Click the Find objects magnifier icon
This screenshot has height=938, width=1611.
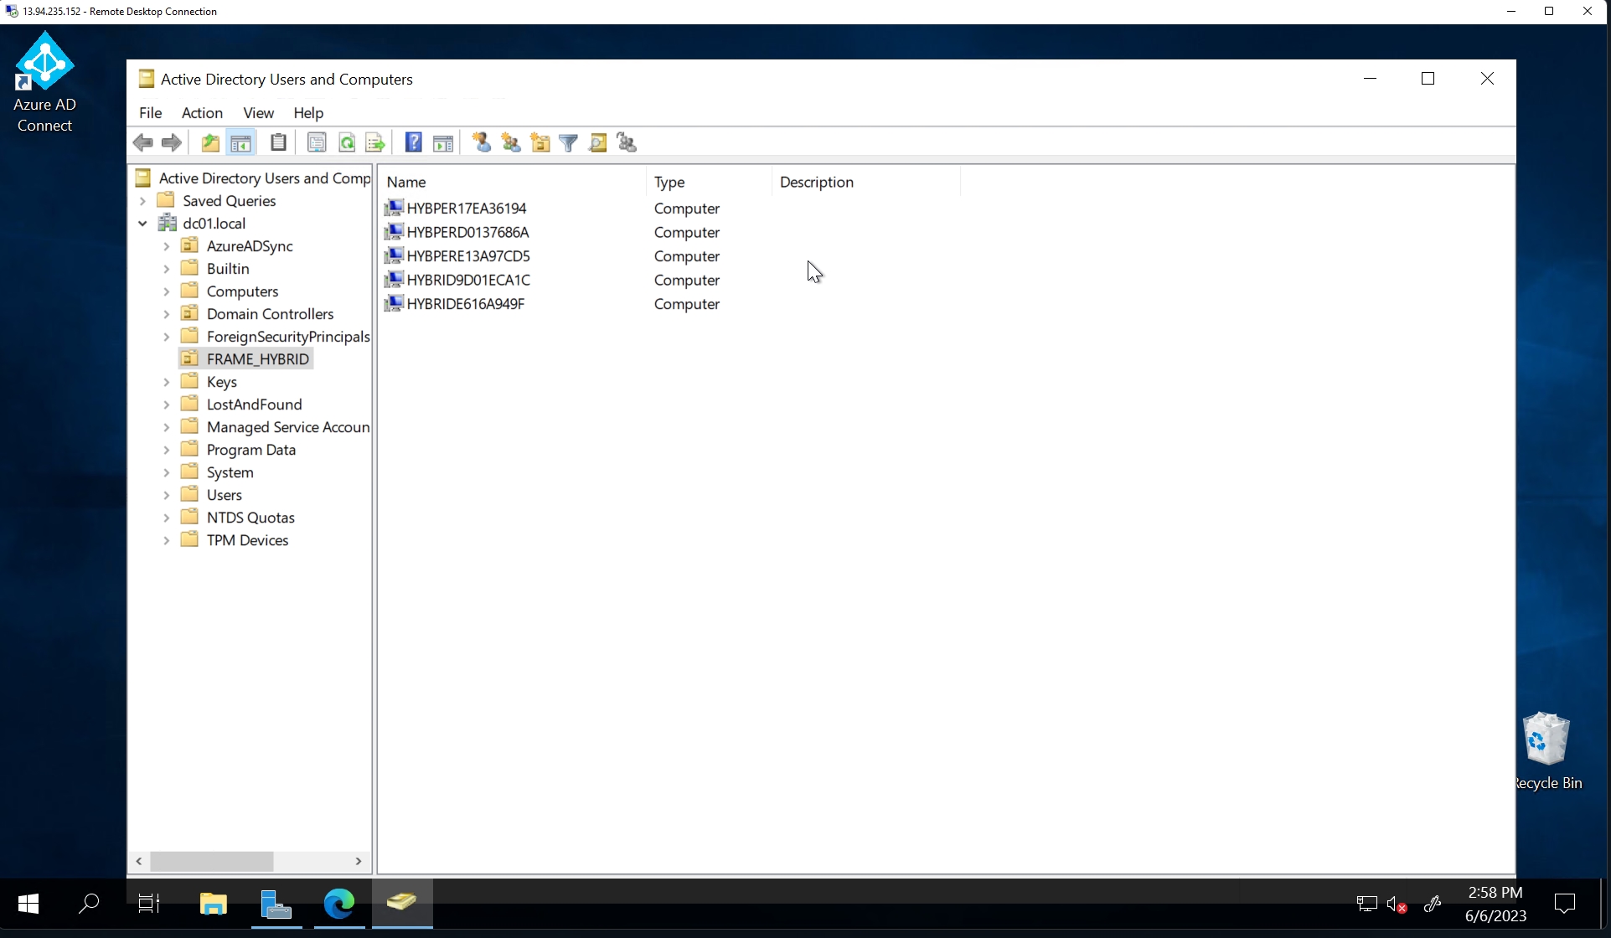click(x=598, y=143)
